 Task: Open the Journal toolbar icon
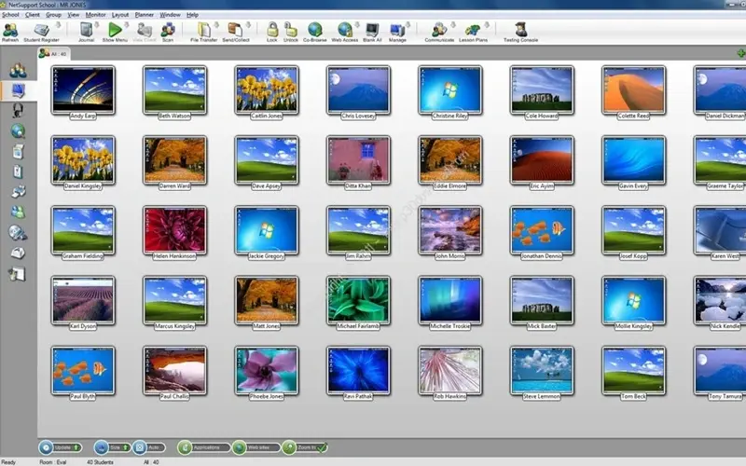[86, 30]
